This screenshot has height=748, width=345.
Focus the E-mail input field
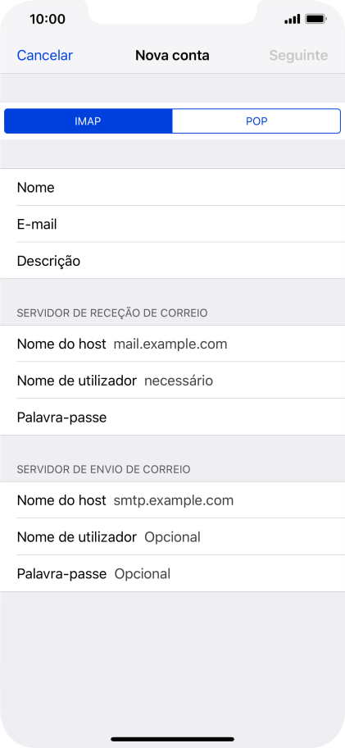[x=172, y=224]
